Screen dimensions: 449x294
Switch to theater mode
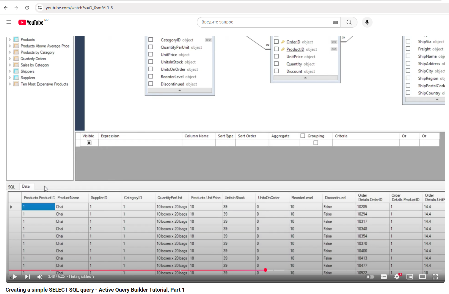click(x=422, y=277)
